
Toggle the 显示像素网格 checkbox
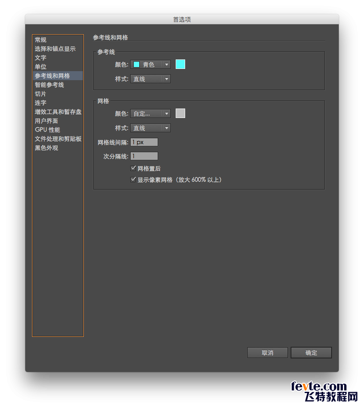click(x=133, y=180)
